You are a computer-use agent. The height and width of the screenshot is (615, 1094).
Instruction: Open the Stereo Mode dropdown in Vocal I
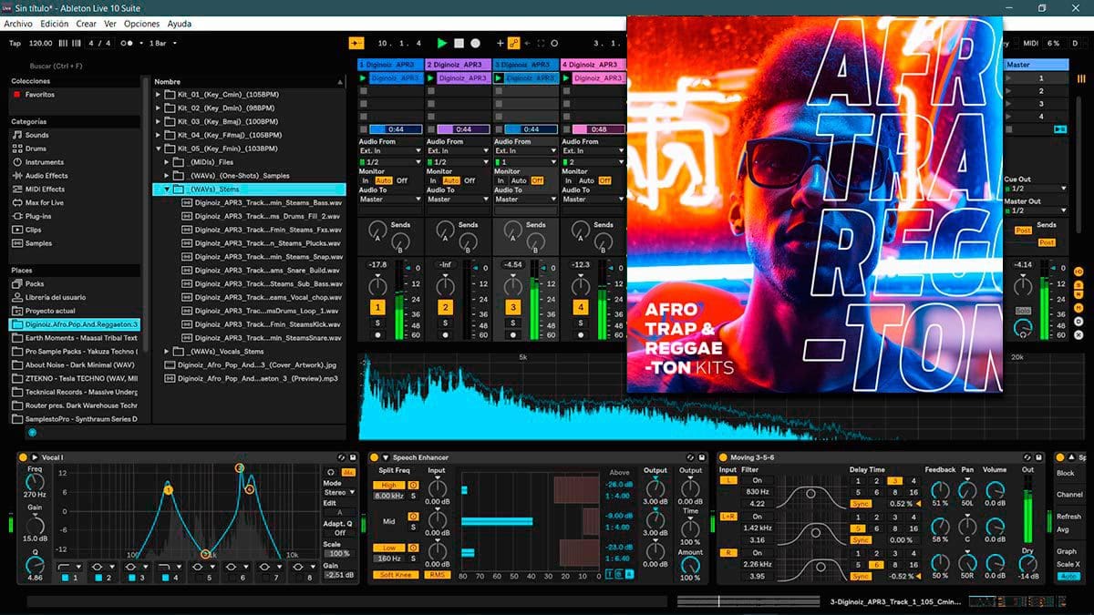(x=339, y=492)
